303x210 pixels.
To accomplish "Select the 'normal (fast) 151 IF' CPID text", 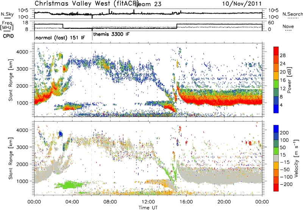I will coord(60,38).
